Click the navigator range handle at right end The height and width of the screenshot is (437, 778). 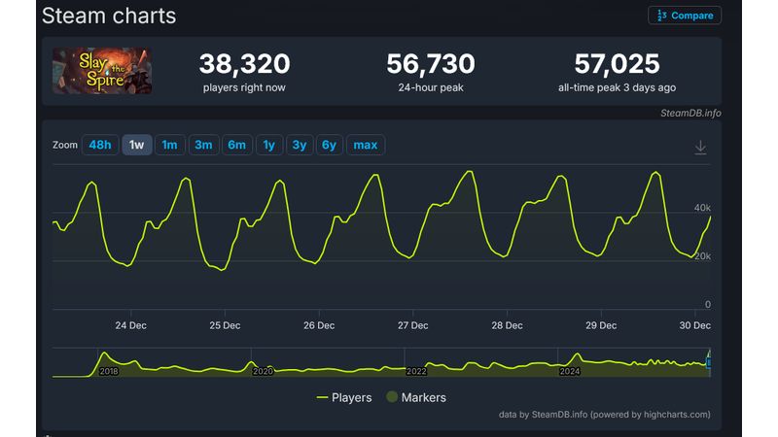click(709, 362)
